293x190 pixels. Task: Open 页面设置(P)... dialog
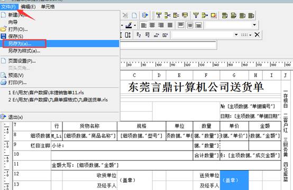coord(22,61)
